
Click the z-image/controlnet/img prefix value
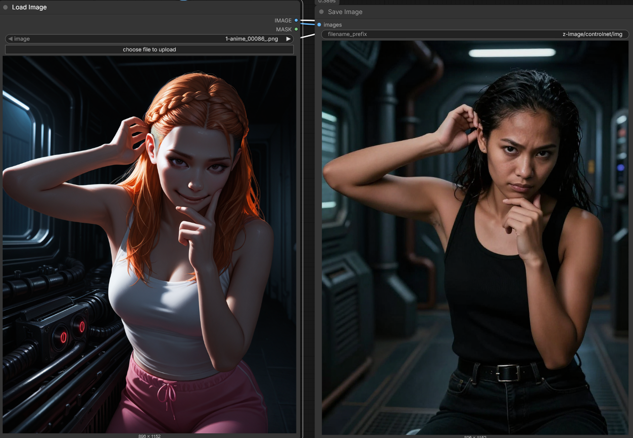[x=592, y=34]
